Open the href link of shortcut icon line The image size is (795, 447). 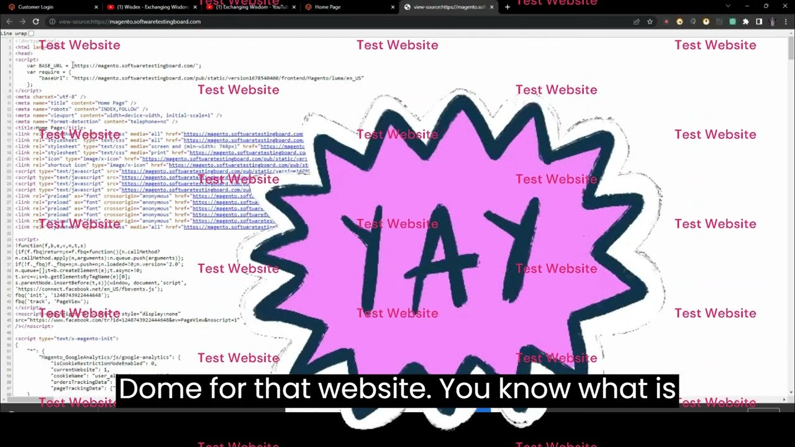[x=238, y=165]
